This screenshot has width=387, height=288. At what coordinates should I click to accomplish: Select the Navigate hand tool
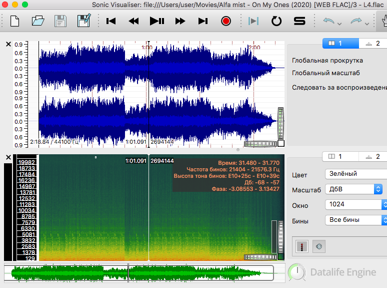[x=384, y=21]
